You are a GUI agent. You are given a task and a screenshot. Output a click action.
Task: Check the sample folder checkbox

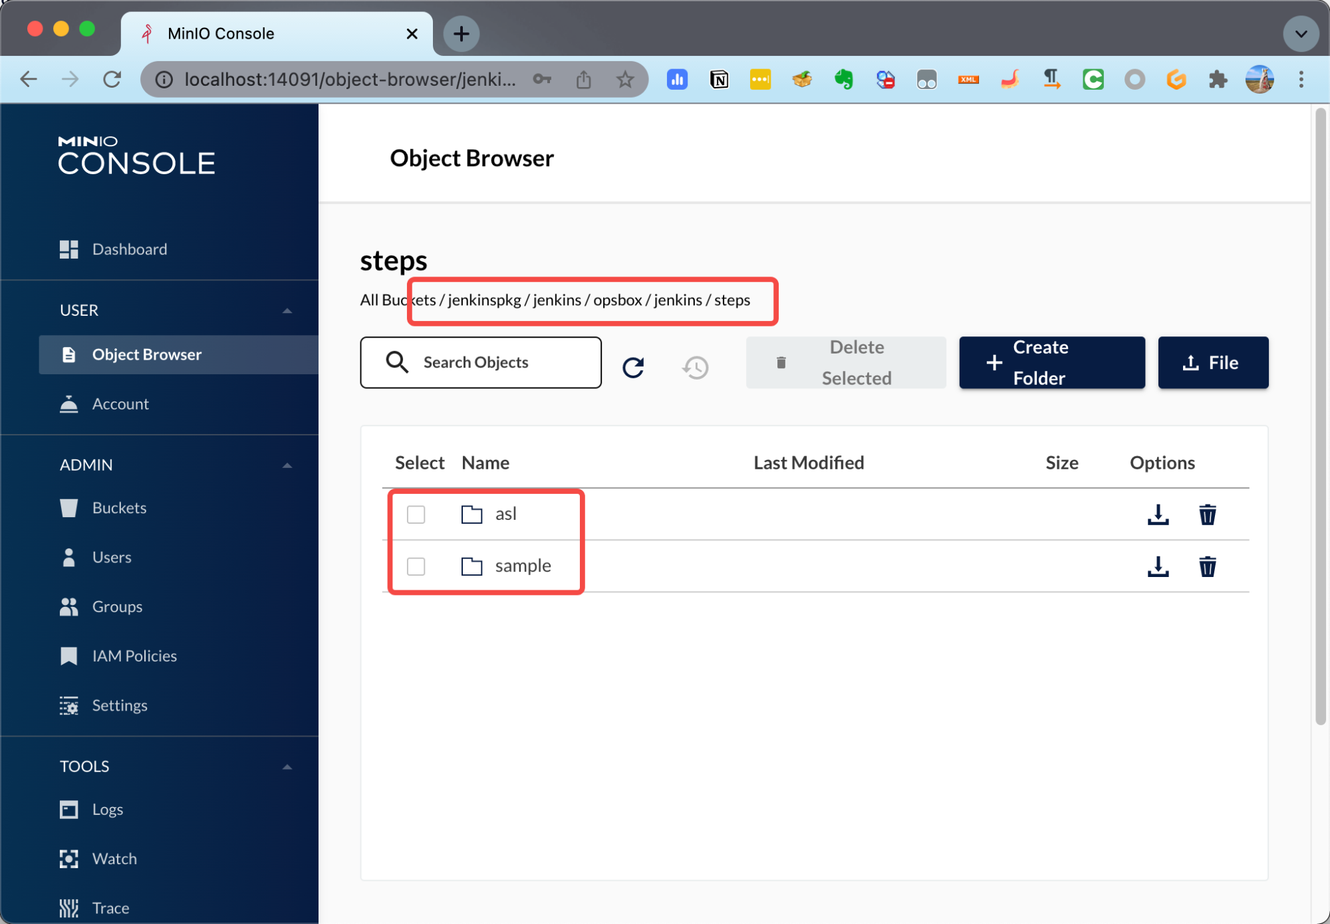[x=416, y=566]
